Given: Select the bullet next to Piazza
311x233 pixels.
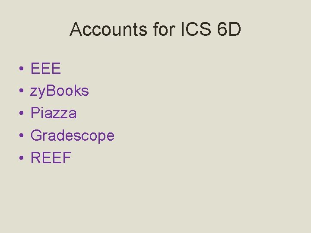Looking at the screenshot, I should (22, 113).
